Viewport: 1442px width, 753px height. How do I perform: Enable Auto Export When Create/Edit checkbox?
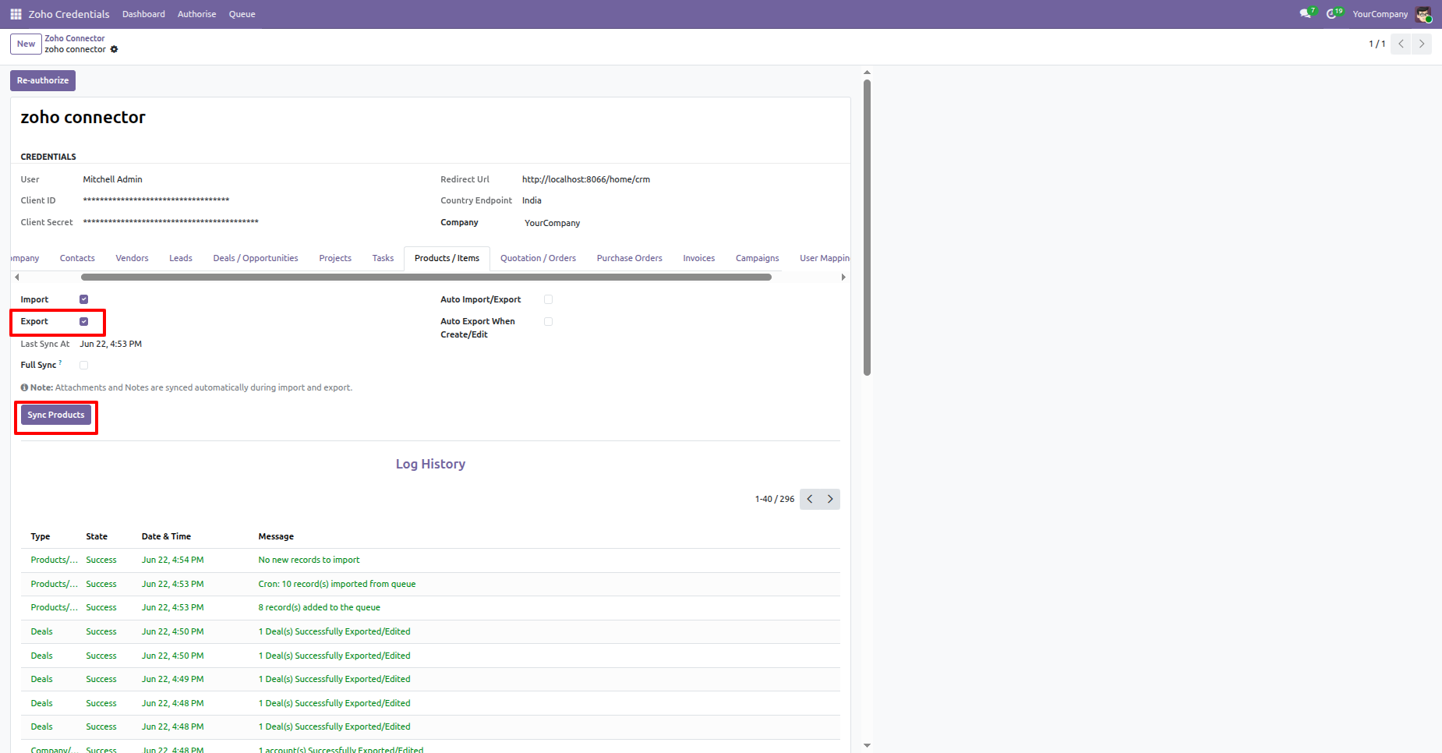[549, 321]
